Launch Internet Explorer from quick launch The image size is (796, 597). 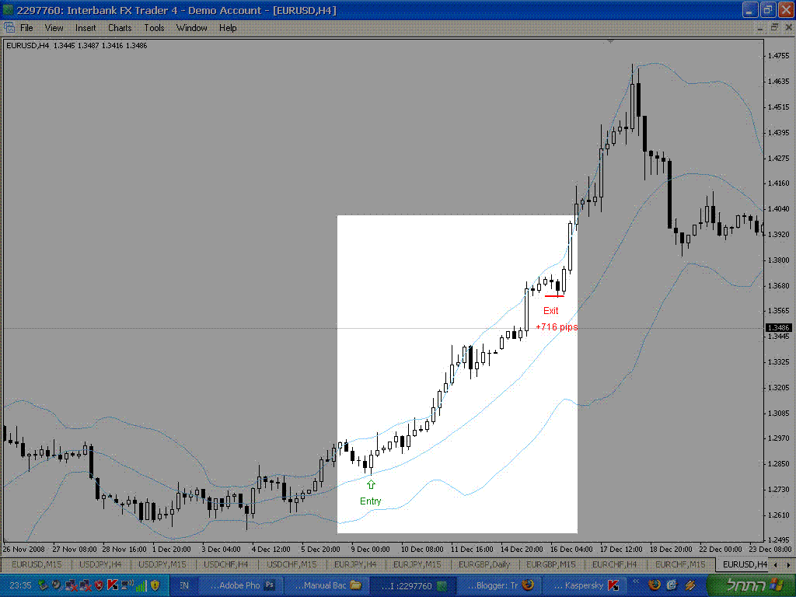672,585
